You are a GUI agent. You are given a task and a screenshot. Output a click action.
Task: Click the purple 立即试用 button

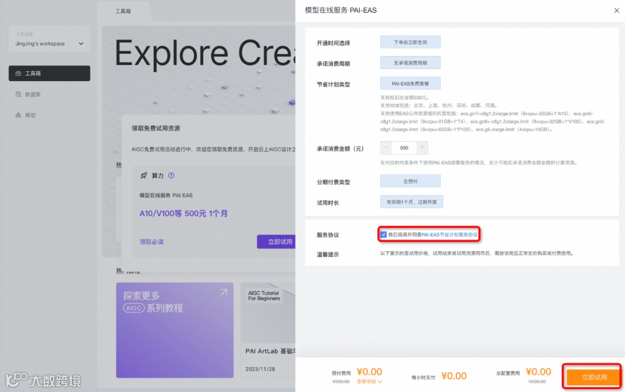(x=277, y=241)
